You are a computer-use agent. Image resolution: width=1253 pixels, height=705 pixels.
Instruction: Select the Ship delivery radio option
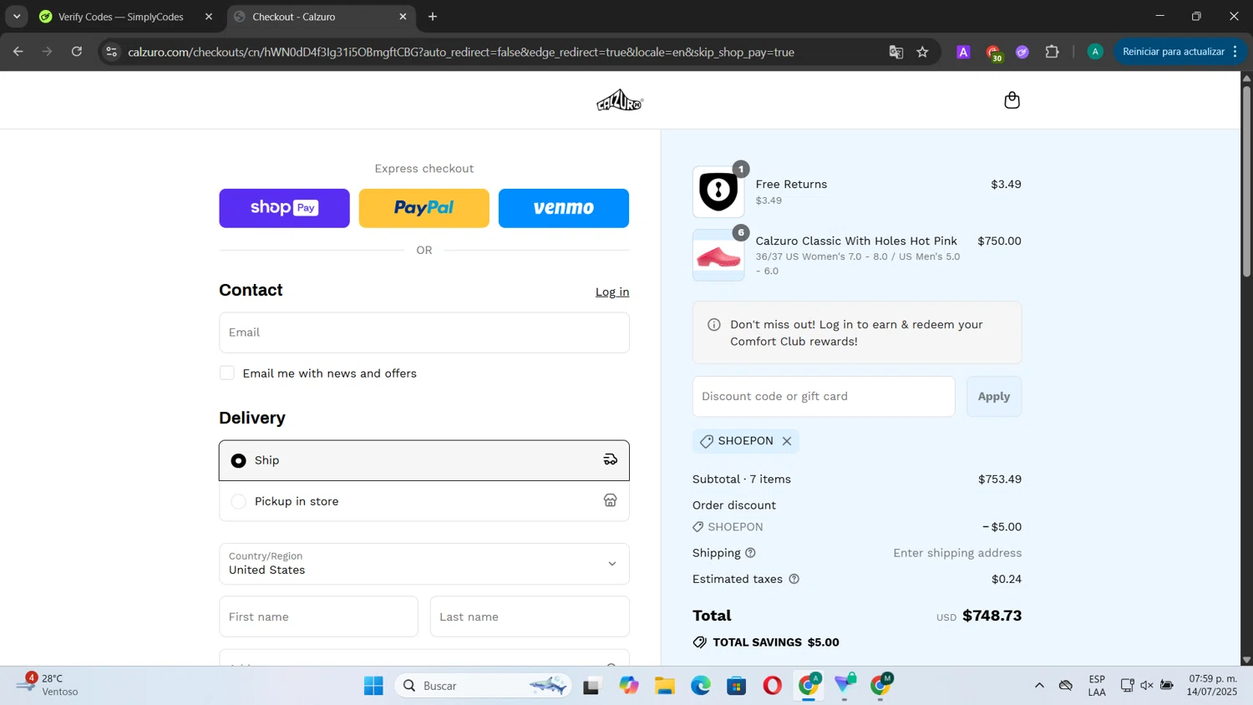click(x=239, y=461)
